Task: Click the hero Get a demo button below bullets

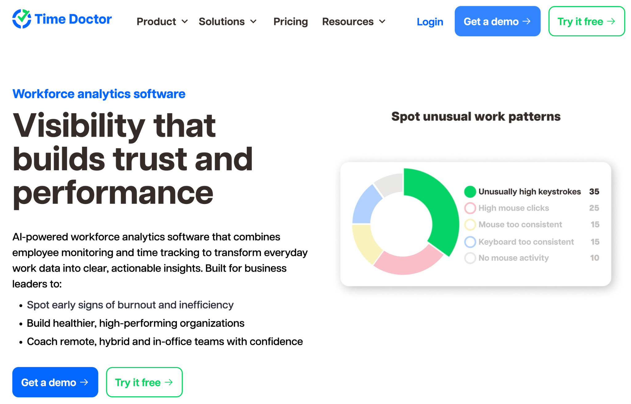Action: click(x=55, y=382)
